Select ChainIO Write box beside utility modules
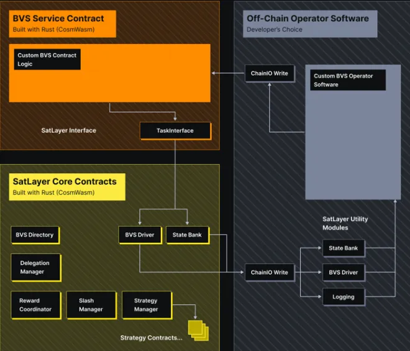 (269, 272)
